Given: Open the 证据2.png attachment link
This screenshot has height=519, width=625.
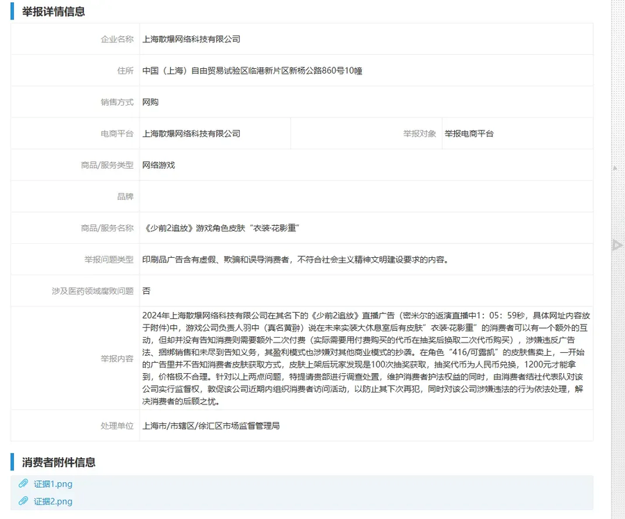Looking at the screenshot, I should 53,502.
